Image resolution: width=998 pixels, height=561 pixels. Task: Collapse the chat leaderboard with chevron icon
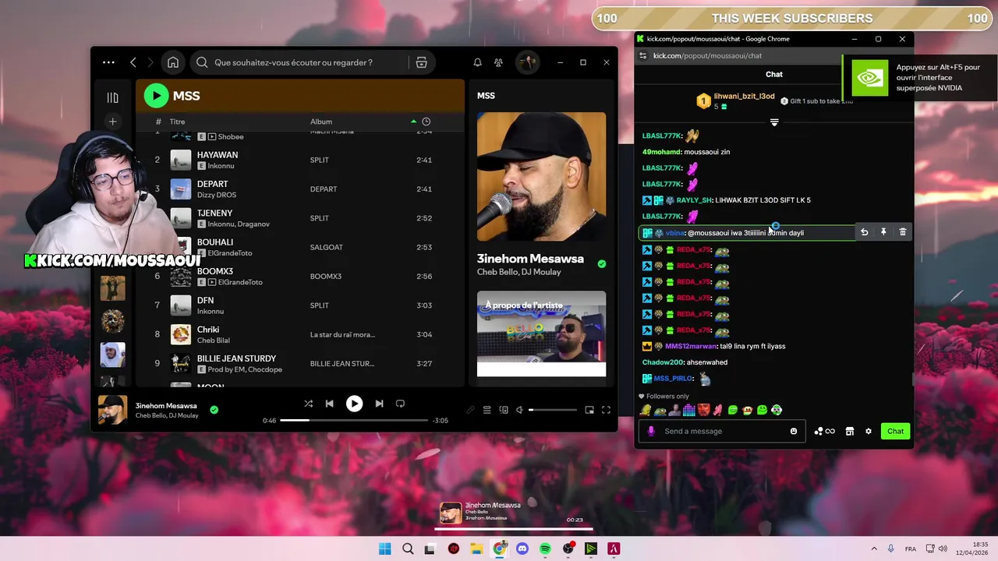[x=774, y=122]
